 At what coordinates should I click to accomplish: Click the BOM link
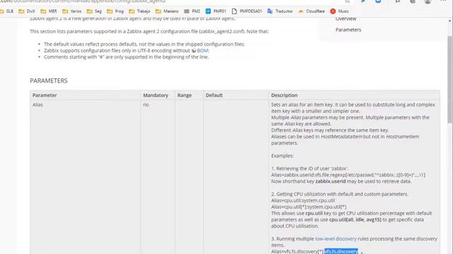click(x=202, y=50)
